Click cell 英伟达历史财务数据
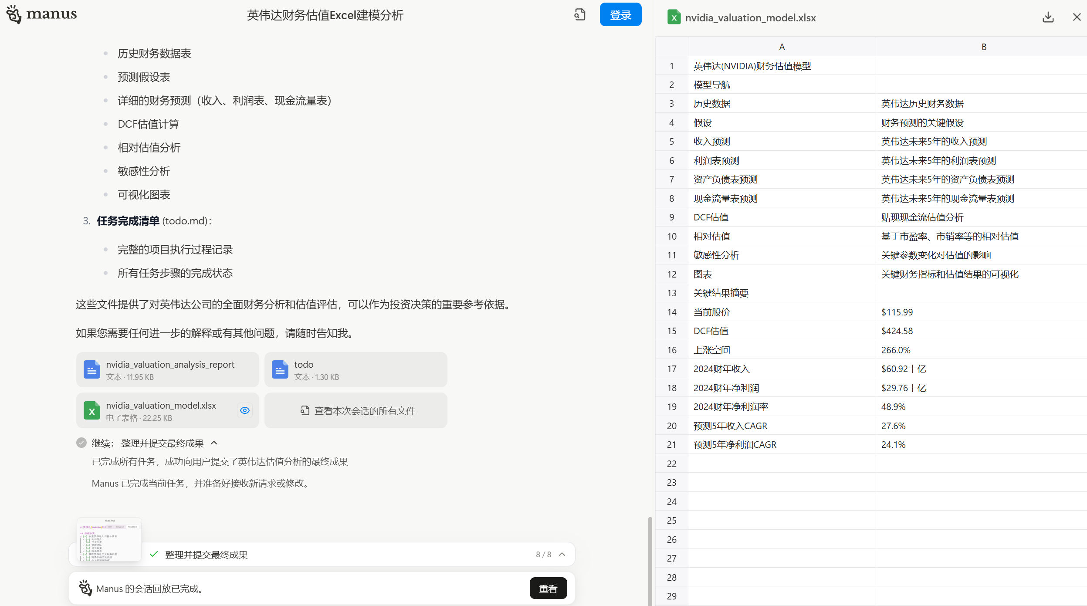Viewport: 1087px width, 606px height. pos(982,104)
